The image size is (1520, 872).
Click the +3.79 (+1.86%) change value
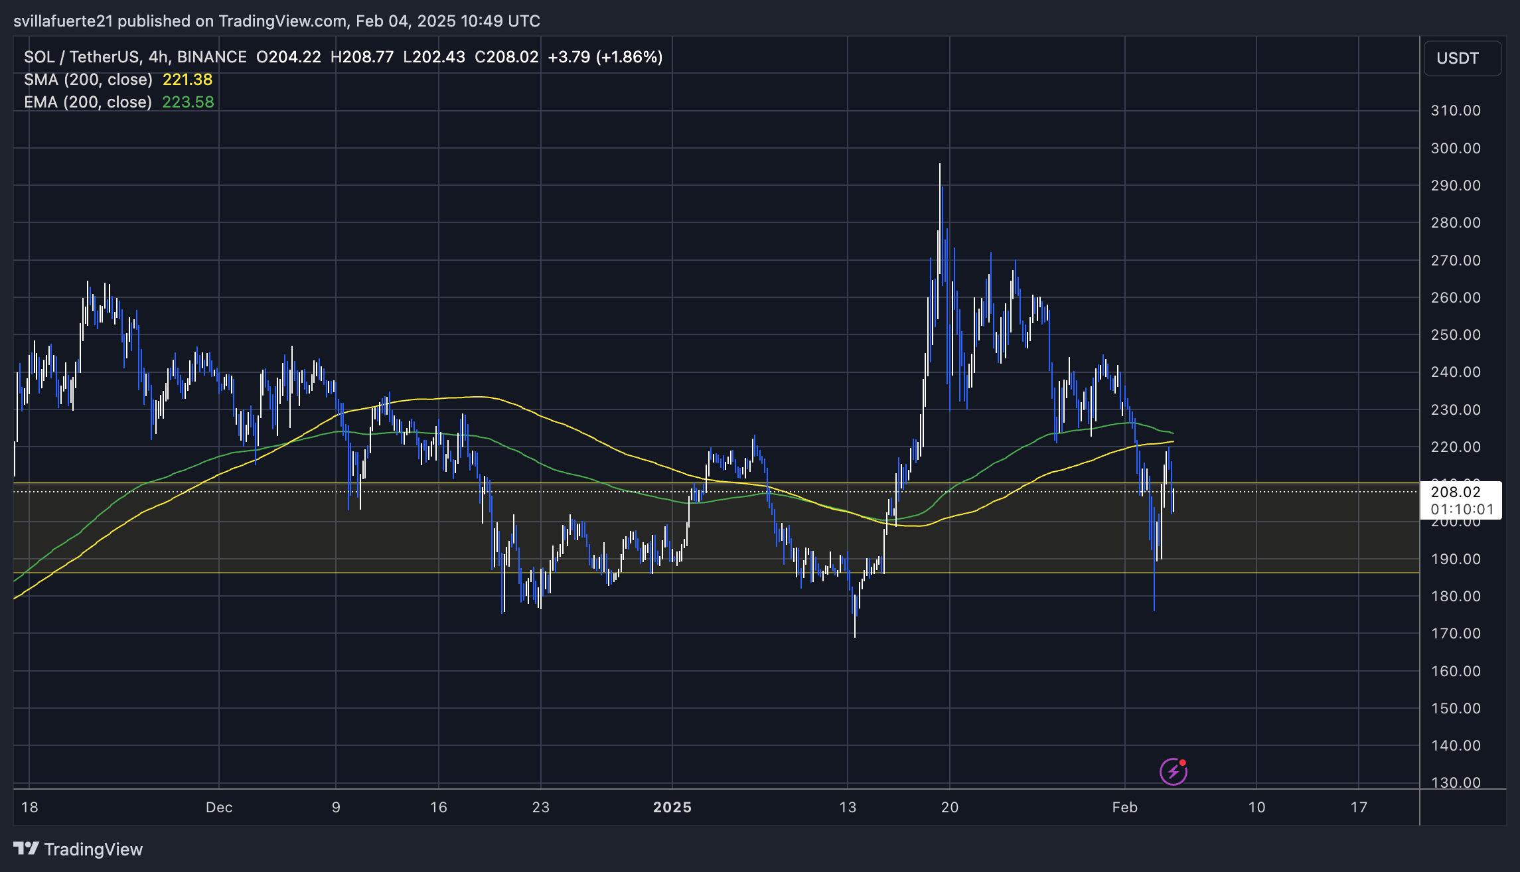[605, 57]
